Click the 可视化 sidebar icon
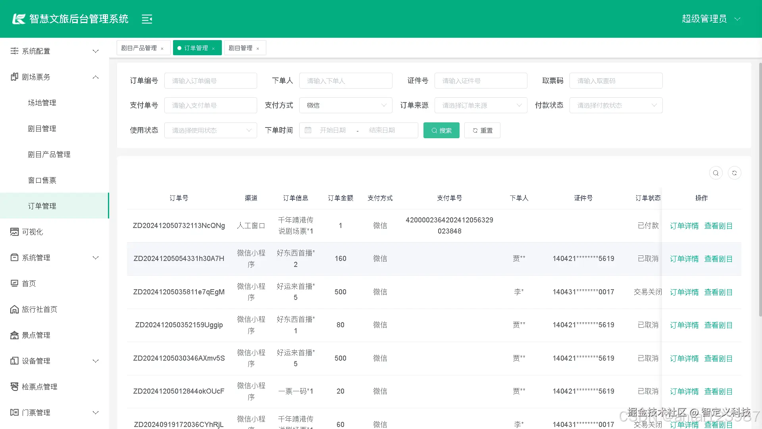762x429 pixels. click(x=14, y=232)
